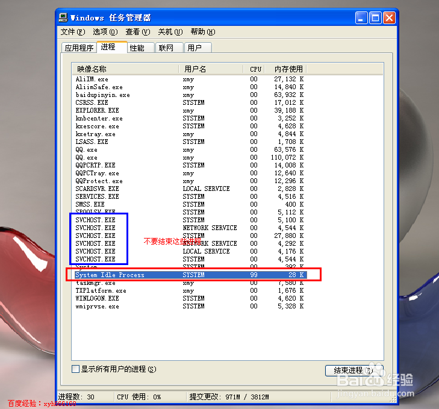Open the 关机(U) menu
Image resolution: width=439 pixels, height=409 pixels.
point(170,32)
